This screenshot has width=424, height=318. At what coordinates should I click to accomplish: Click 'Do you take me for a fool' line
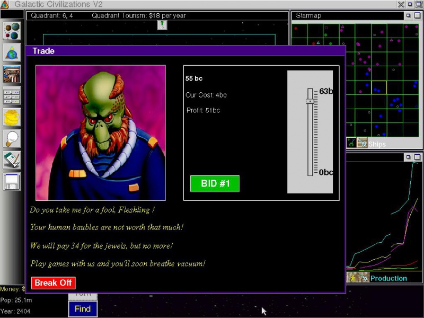click(x=92, y=210)
